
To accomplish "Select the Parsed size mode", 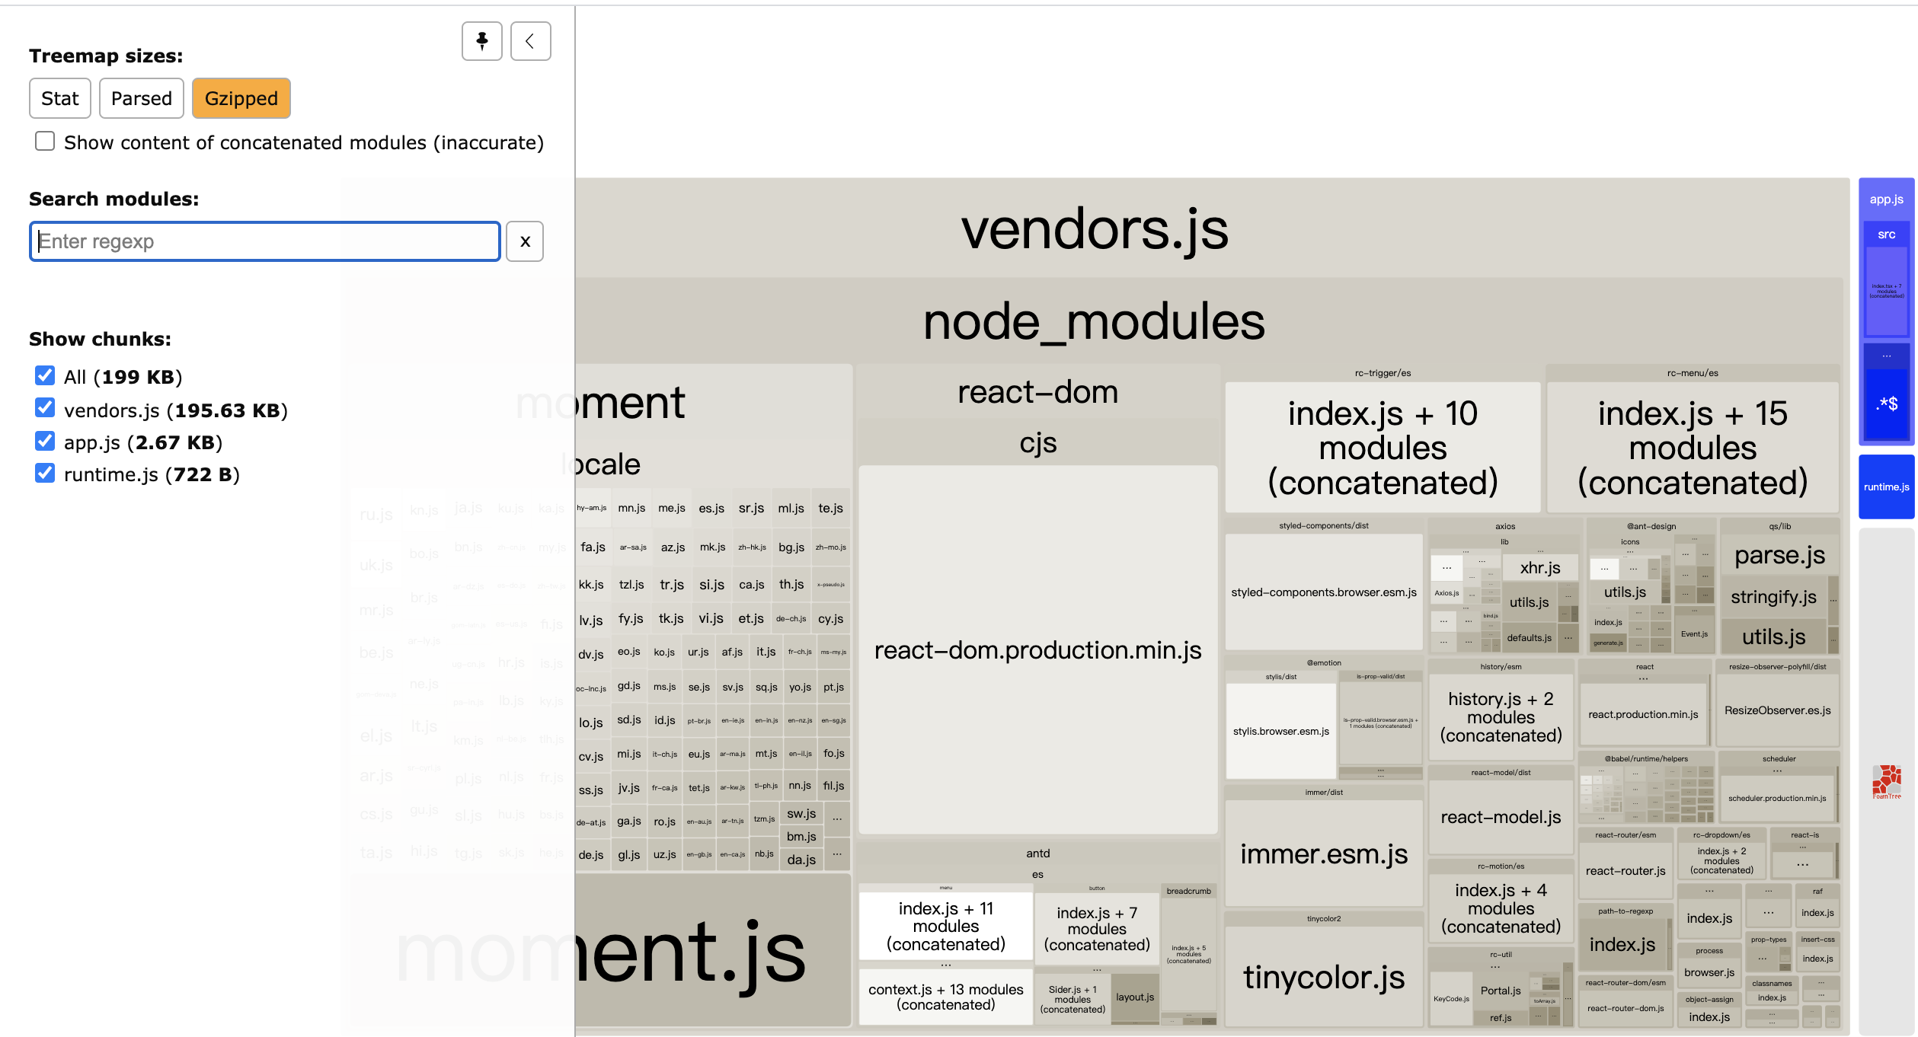I will [x=141, y=98].
